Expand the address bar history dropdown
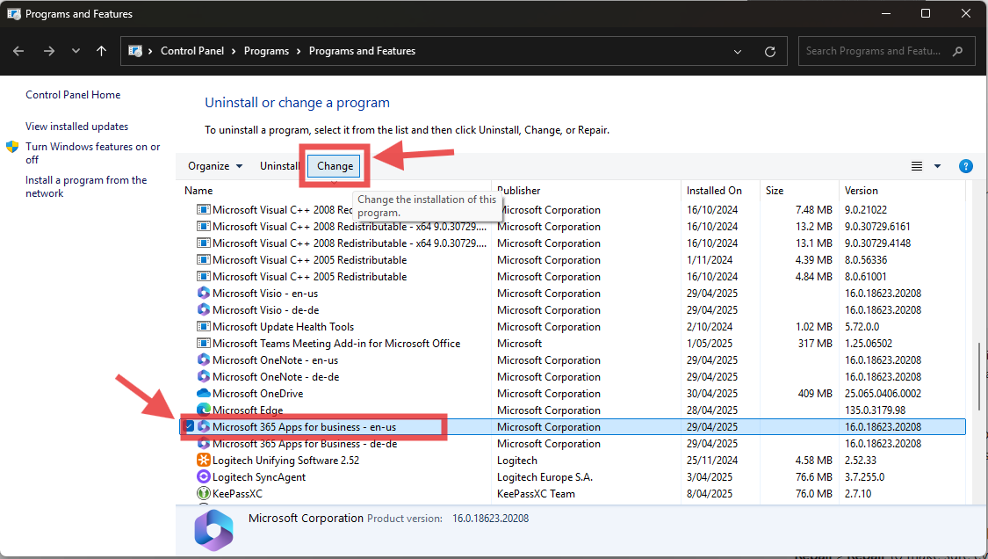The height and width of the screenshot is (559, 988). pyautogui.click(x=738, y=51)
